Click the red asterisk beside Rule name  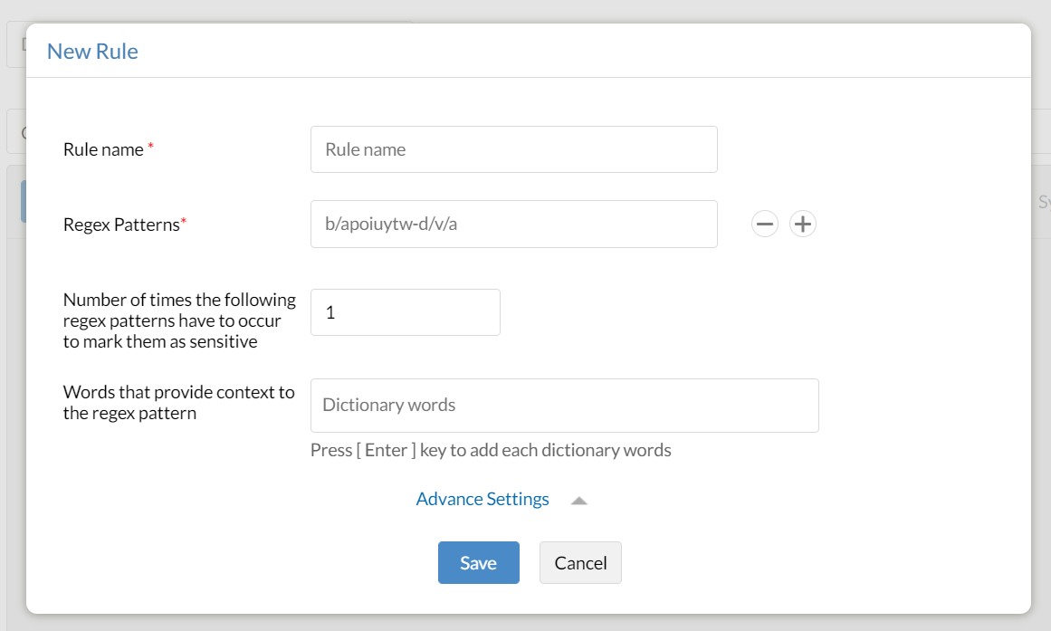pyautogui.click(x=151, y=148)
